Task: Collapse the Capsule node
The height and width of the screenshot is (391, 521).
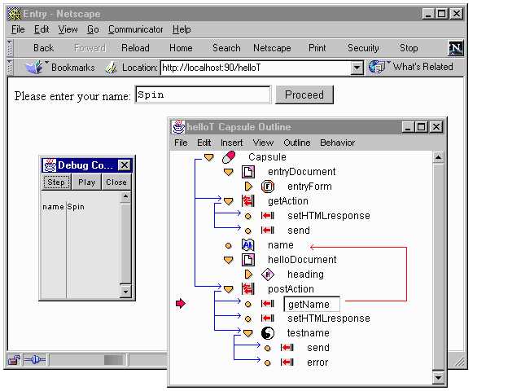Action: (x=208, y=157)
